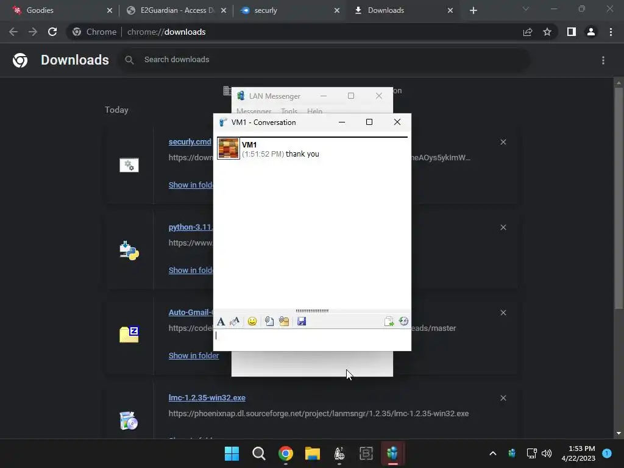Open File Explorer from the taskbar
624x468 pixels.
point(313,453)
